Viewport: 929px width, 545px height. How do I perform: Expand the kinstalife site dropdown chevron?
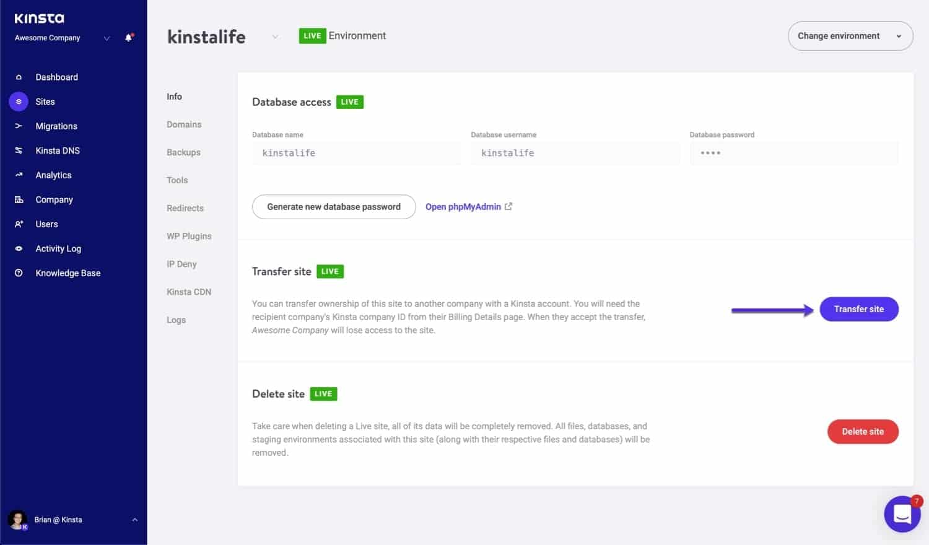click(275, 37)
